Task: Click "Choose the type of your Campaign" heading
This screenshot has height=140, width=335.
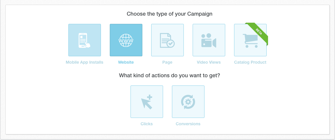Action: point(170,14)
